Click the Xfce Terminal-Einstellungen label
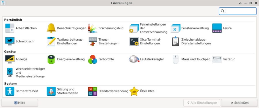 pyautogui.click(x=150, y=42)
